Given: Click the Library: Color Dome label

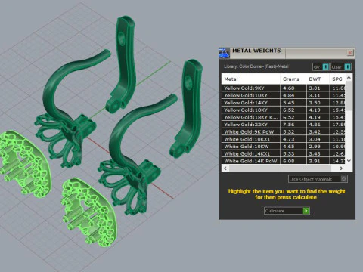Looking at the screenshot, I should (x=256, y=66).
